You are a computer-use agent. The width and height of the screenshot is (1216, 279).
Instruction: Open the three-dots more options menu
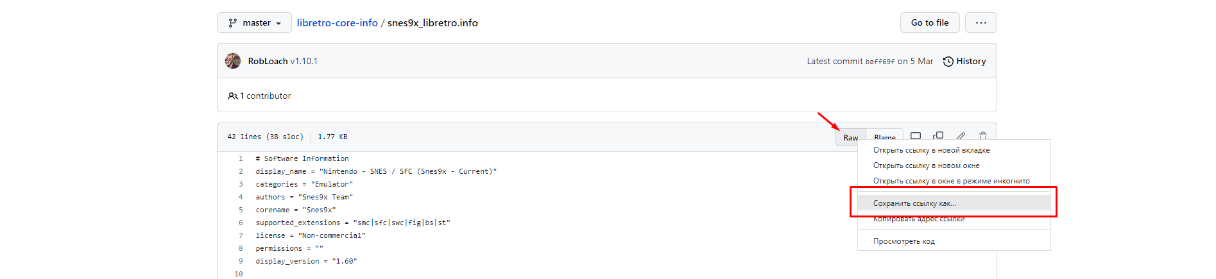pyautogui.click(x=981, y=22)
